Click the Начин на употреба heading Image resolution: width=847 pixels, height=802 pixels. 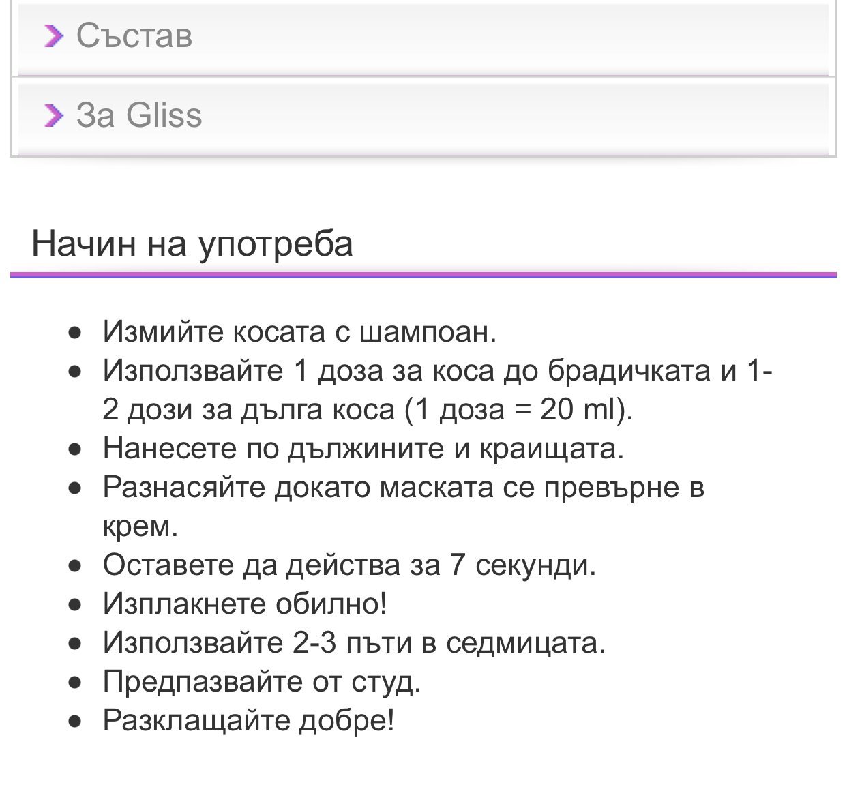tap(192, 243)
